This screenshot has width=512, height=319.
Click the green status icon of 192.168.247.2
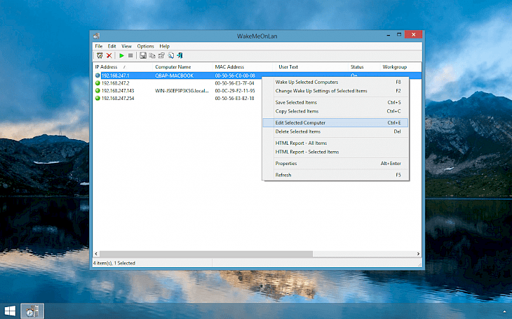(x=97, y=83)
